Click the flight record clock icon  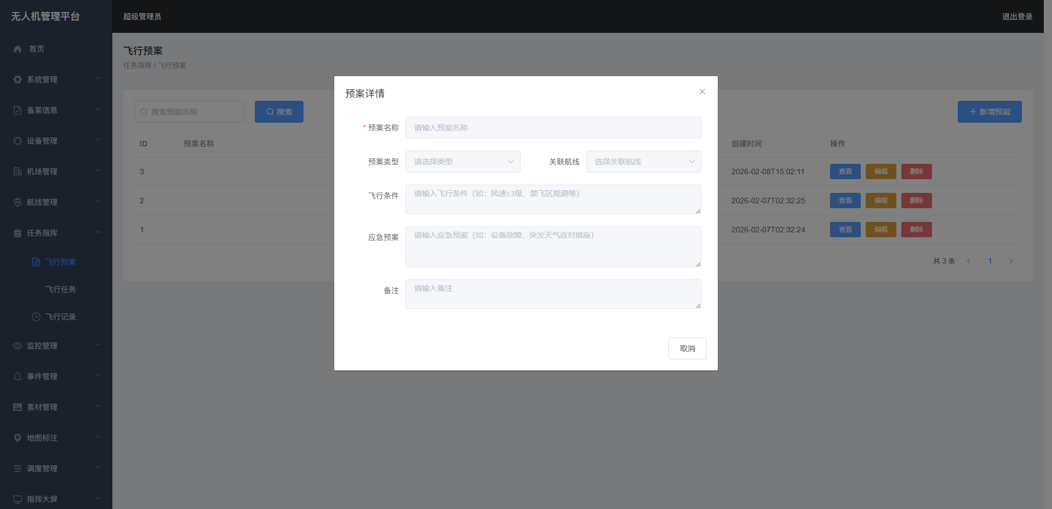36,317
